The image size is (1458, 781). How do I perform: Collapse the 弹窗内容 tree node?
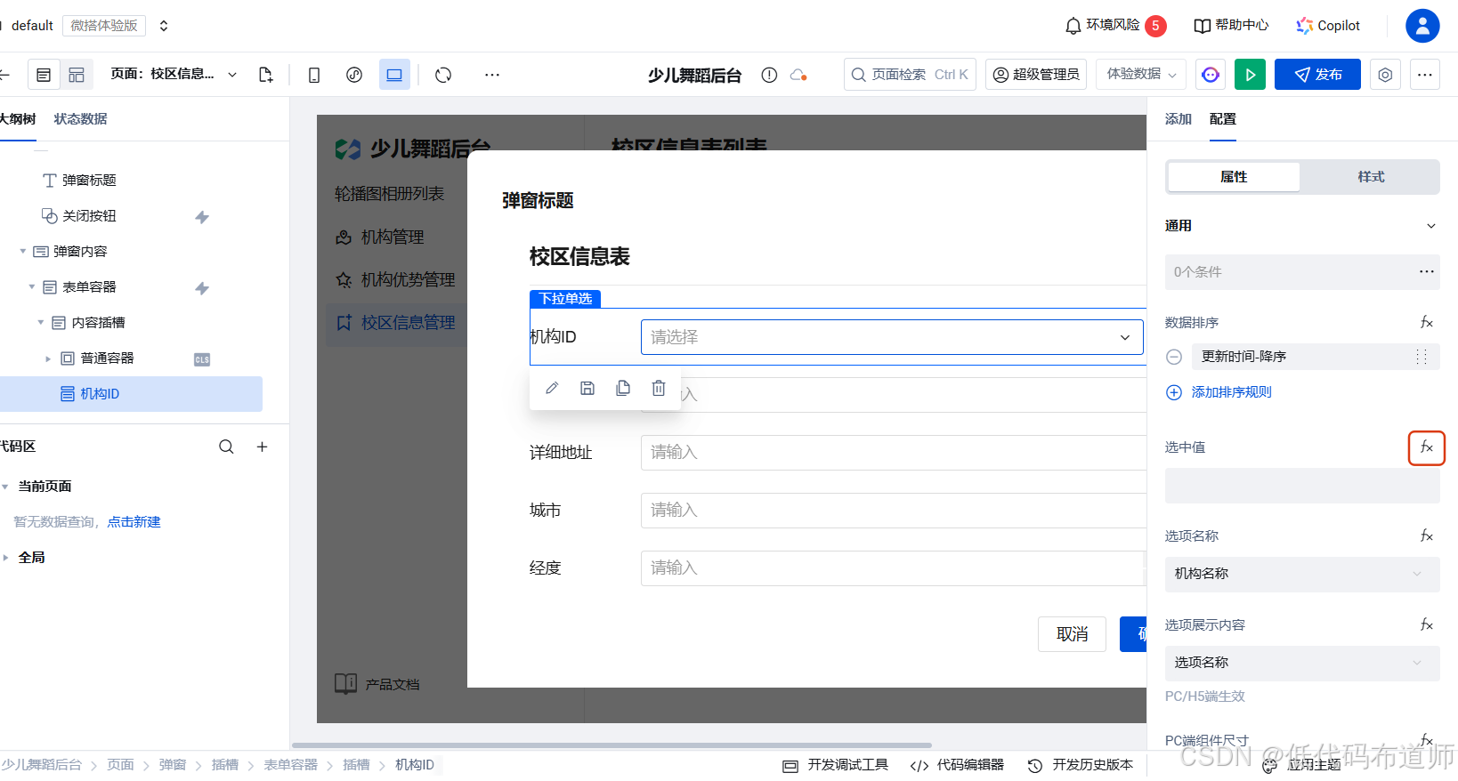23,252
